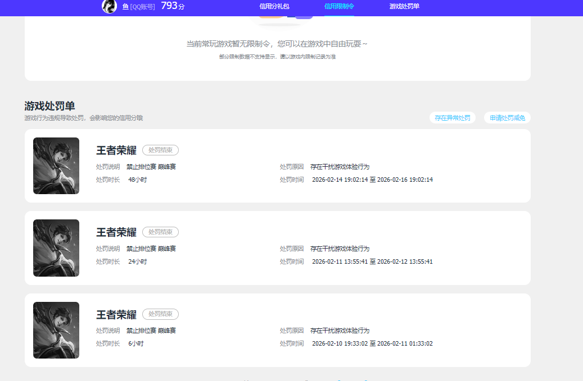Image resolution: width=583 pixels, height=381 pixels.
Task: Select 王者荣耀 title on 48小时 card
Action: pos(116,150)
